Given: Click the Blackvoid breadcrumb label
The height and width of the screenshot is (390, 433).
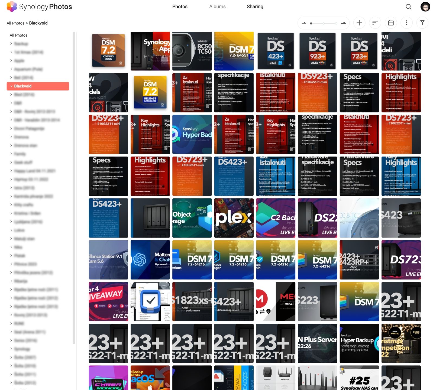Looking at the screenshot, I should pos(38,23).
